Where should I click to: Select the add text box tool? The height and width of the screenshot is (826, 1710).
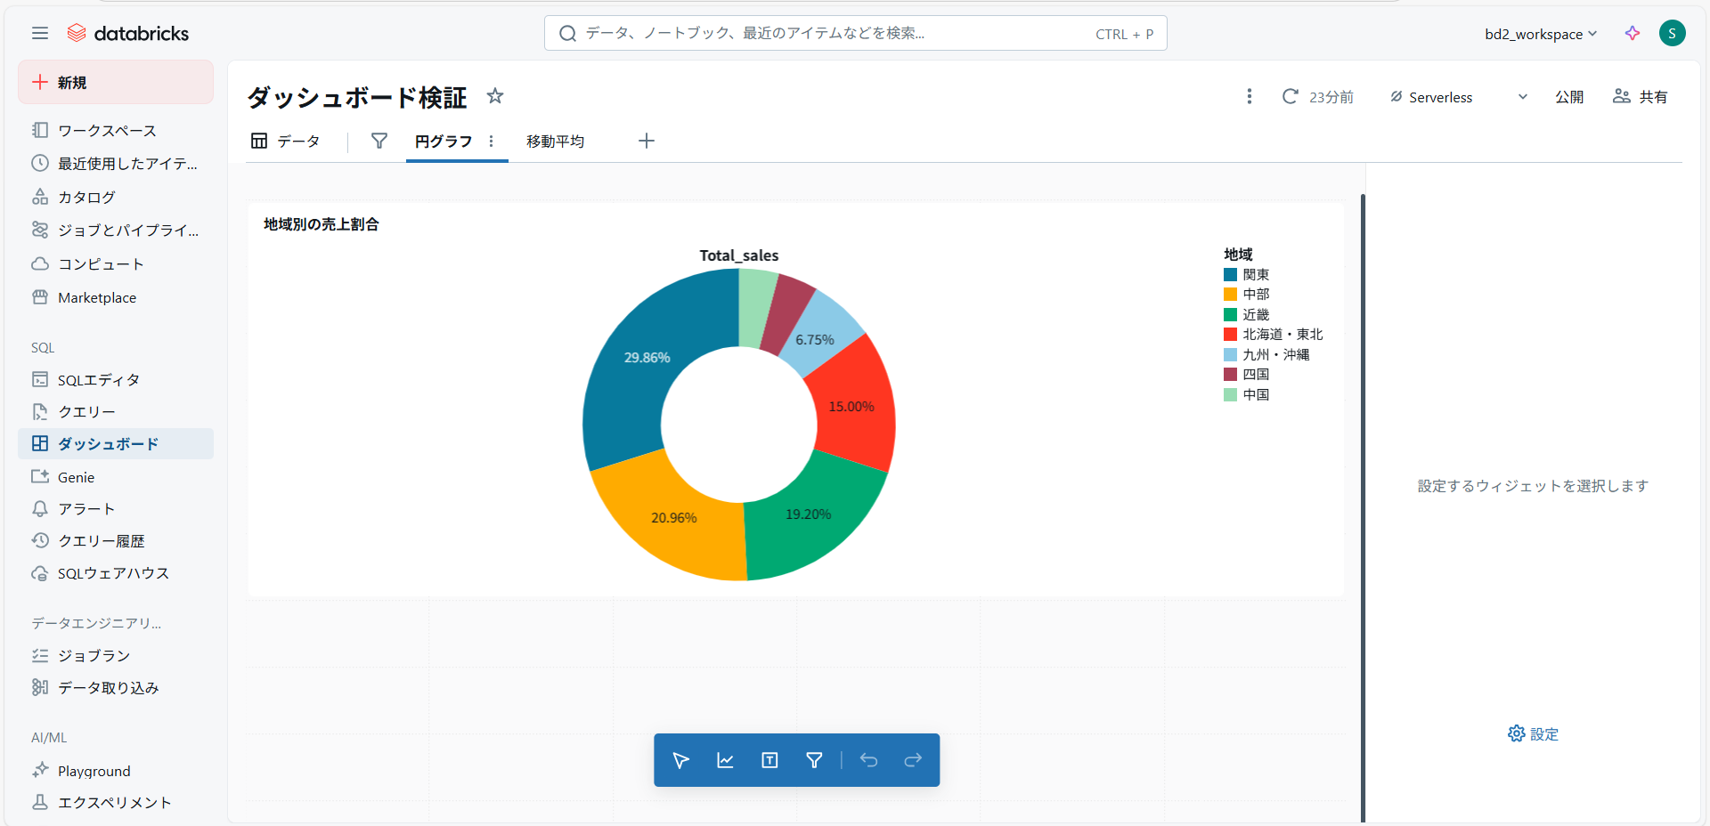click(769, 760)
